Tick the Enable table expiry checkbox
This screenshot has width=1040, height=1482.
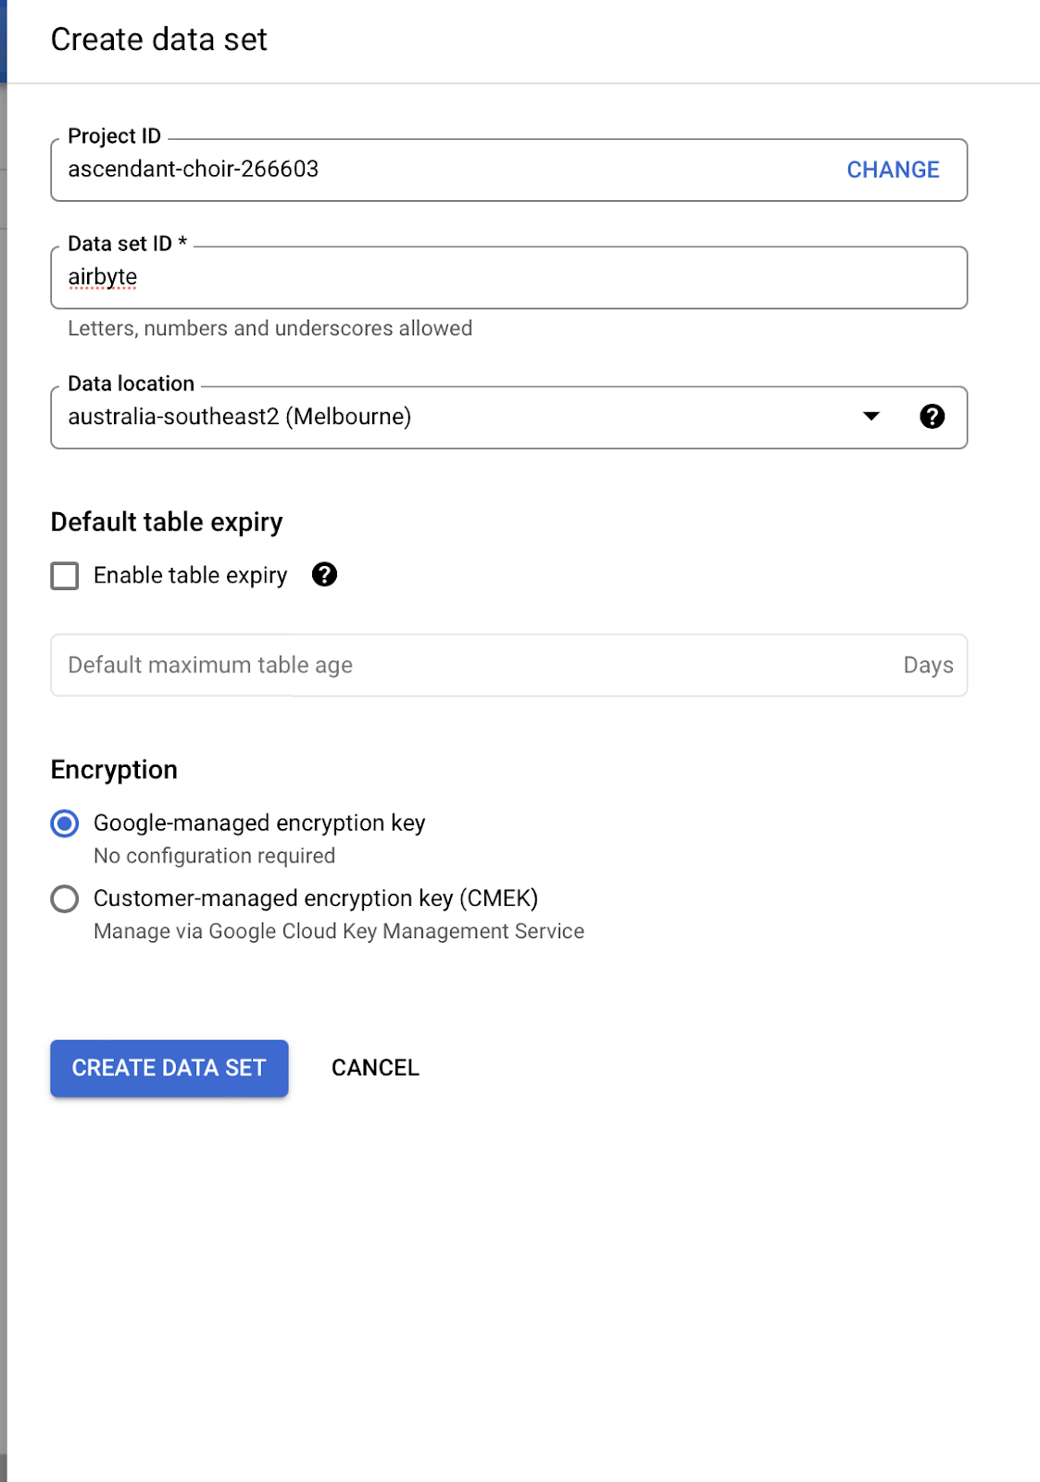(65, 576)
